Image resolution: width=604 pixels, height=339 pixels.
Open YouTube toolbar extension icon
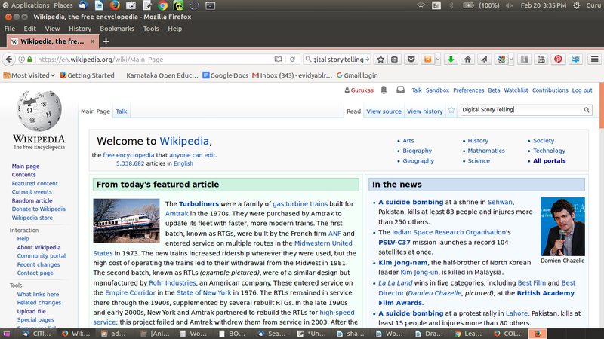tap(541, 60)
